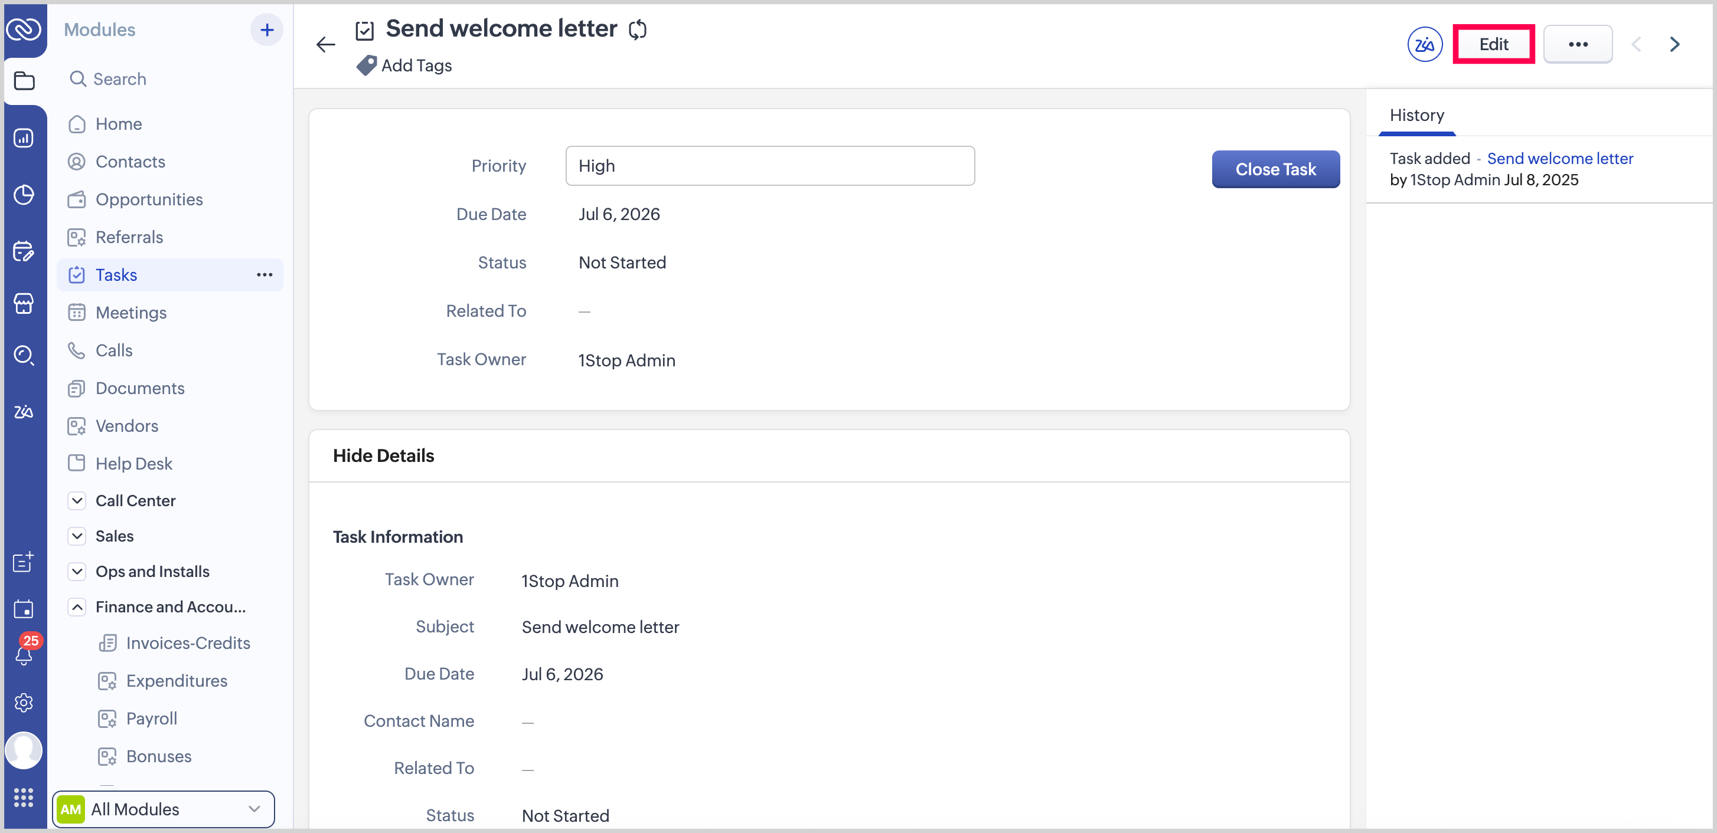The image size is (1717, 833).
Task: Click the Priority High field
Action: pyautogui.click(x=770, y=166)
